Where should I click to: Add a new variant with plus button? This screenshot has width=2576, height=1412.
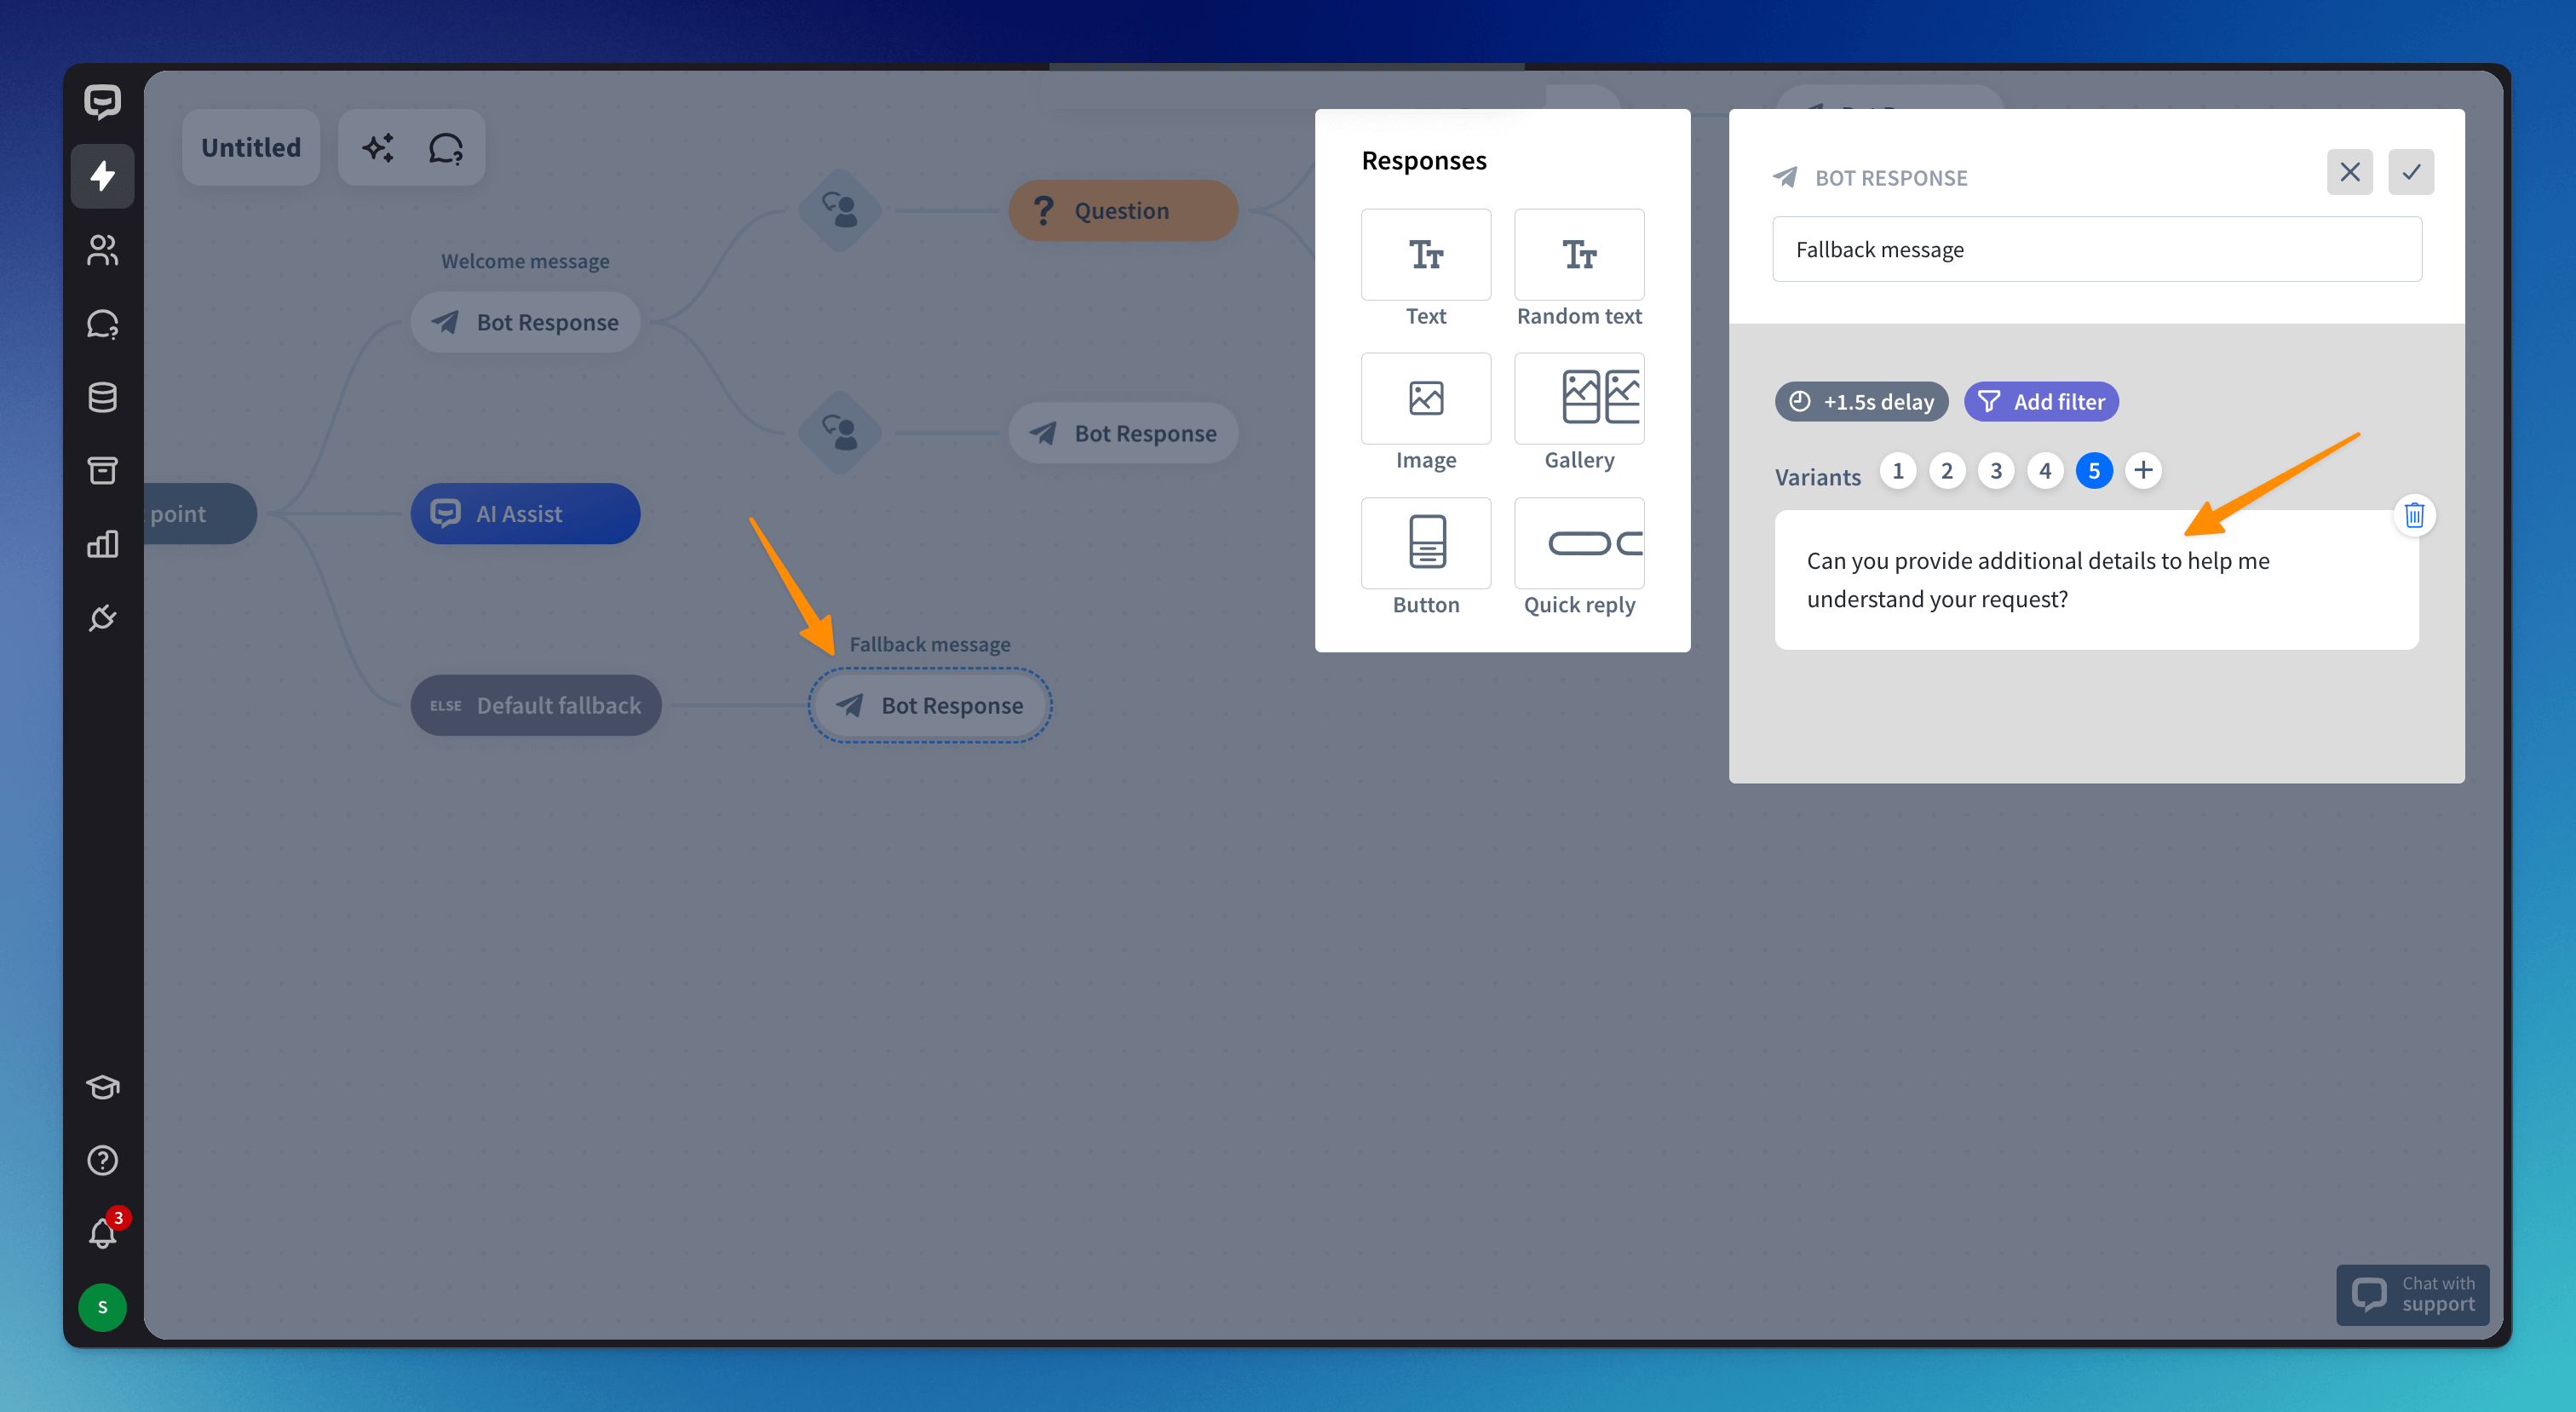[2142, 471]
